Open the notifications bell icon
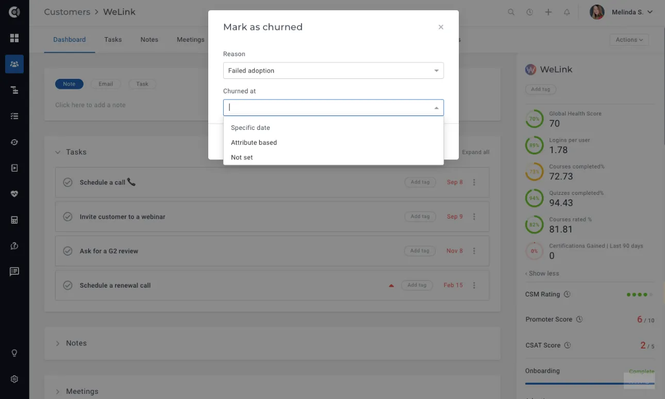 click(x=567, y=12)
